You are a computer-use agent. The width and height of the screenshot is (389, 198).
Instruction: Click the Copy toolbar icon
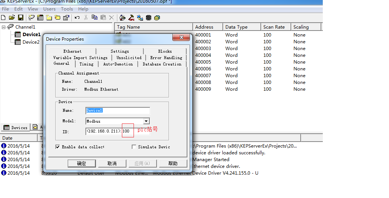[94, 17]
